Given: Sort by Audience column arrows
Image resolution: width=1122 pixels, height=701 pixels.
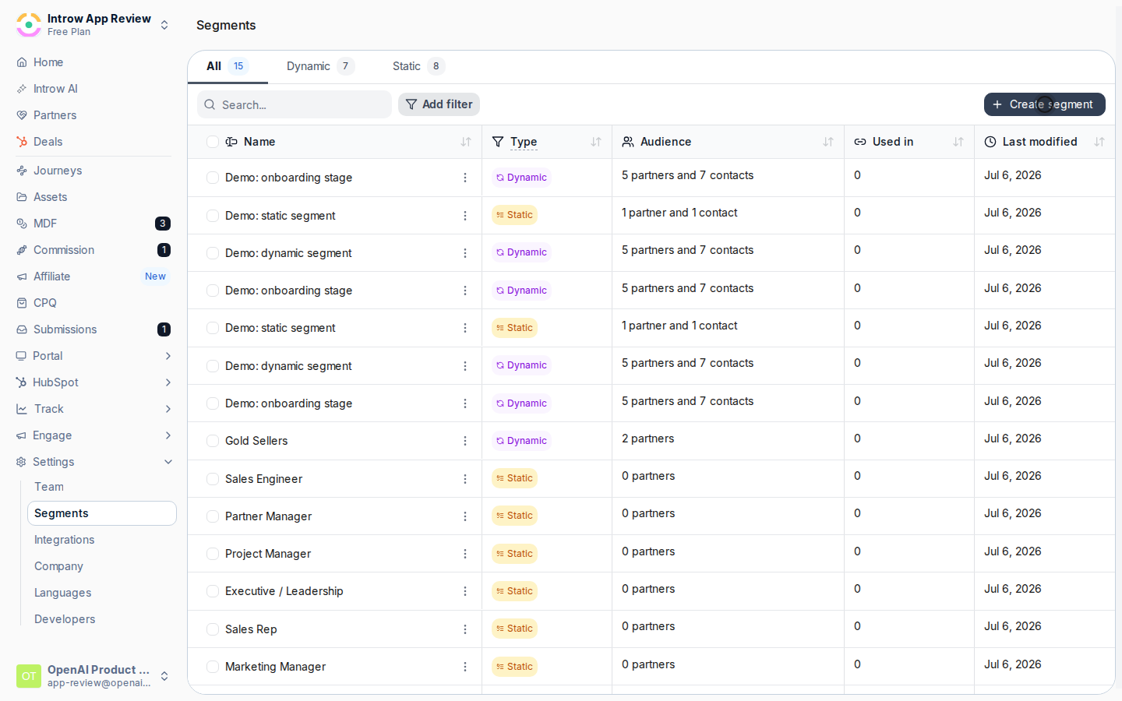Looking at the screenshot, I should [828, 142].
